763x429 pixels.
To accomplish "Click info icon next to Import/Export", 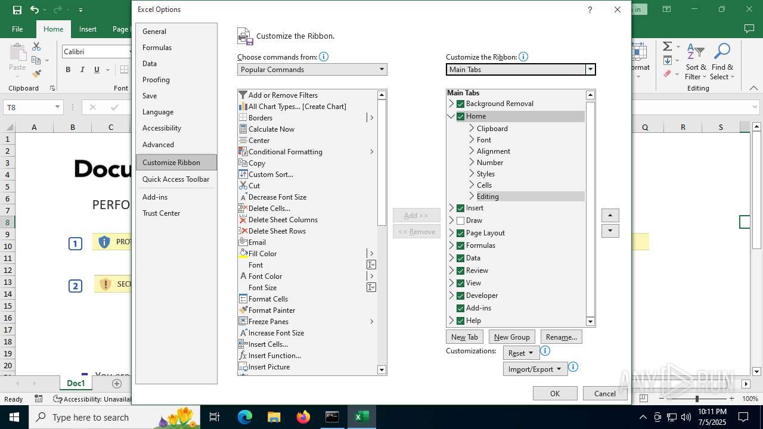I will click(573, 367).
